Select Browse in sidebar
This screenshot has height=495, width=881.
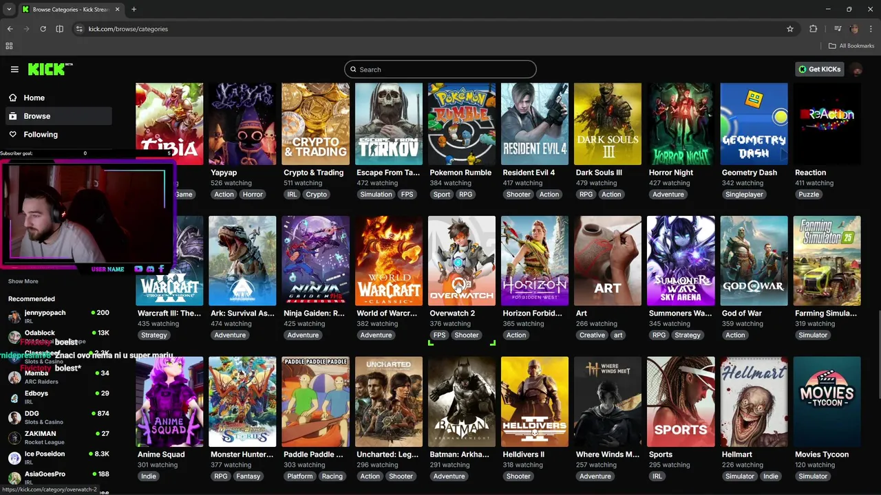click(59, 116)
